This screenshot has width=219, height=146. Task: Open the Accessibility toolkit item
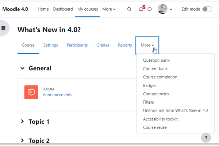[160, 119]
